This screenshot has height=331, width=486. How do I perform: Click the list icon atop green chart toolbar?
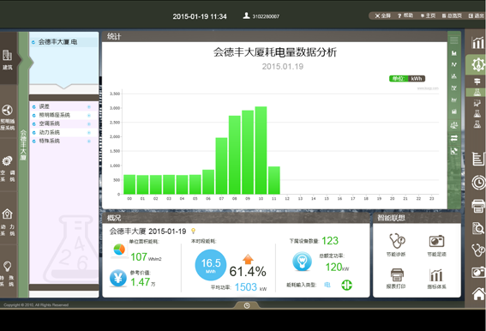point(454,39)
